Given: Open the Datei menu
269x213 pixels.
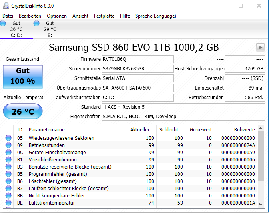Looking at the screenshot, I should click(x=8, y=16).
